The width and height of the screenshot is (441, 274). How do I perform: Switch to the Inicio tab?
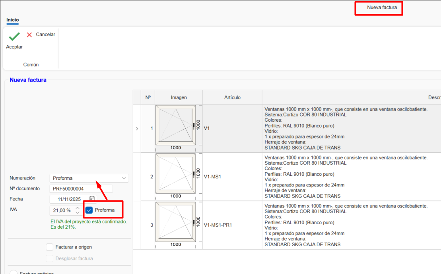[x=13, y=20]
